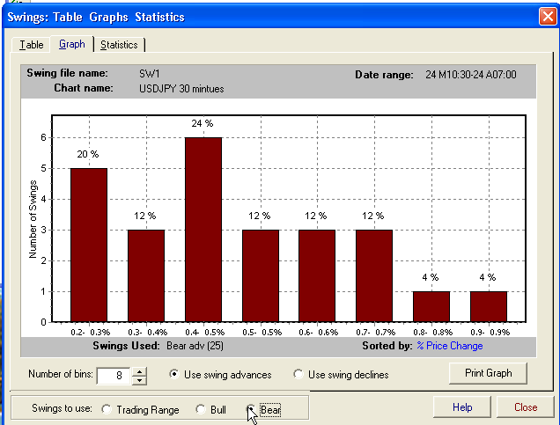Viewport: 560px width, 425px height.
Task: Decrease number of bins with down arrow
Action: pos(139,379)
